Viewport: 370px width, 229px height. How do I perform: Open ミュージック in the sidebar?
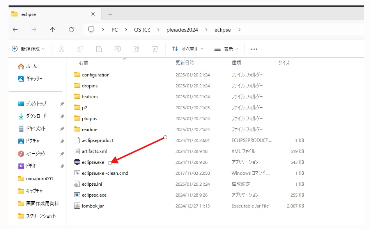(x=32, y=154)
